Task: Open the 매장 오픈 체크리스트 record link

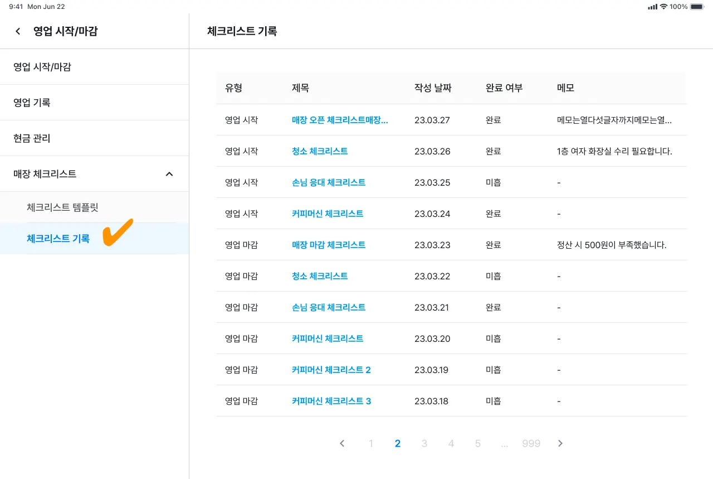Action: (x=340, y=120)
